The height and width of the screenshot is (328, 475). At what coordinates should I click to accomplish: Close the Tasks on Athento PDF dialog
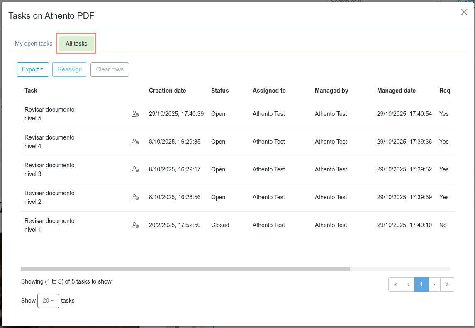[x=464, y=12]
